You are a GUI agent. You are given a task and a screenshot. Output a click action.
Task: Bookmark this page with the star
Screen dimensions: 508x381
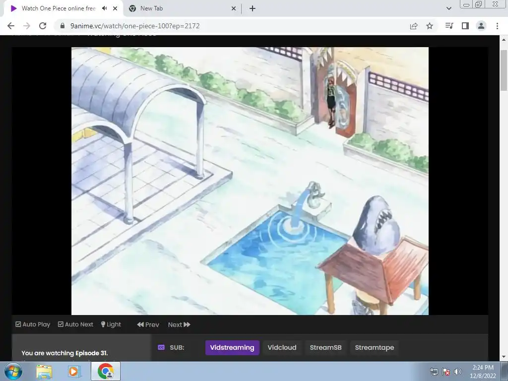(x=430, y=26)
